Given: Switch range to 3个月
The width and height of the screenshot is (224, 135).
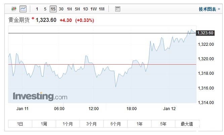Looking at the screenshot, I should pyautogui.click(x=92, y=124).
